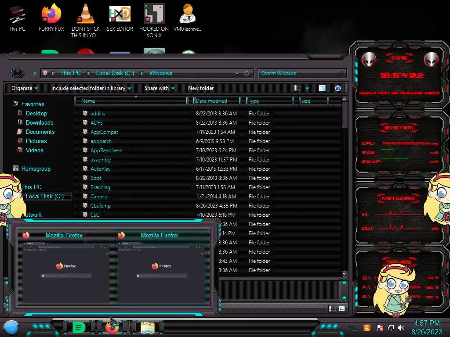Open Documents in Favorites
450x337 pixels.
click(x=40, y=132)
